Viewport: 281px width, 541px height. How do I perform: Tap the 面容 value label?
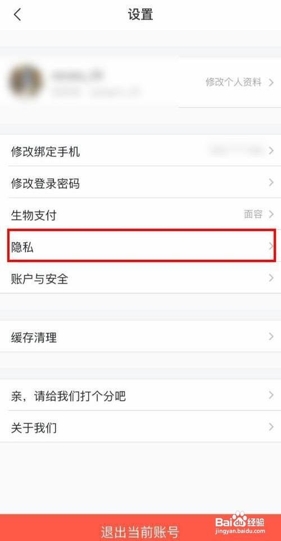(253, 214)
